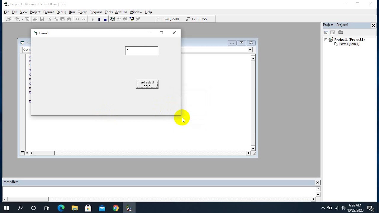Click the Save Project disk icon
379x213 pixels.
click(x=42, y=19)
